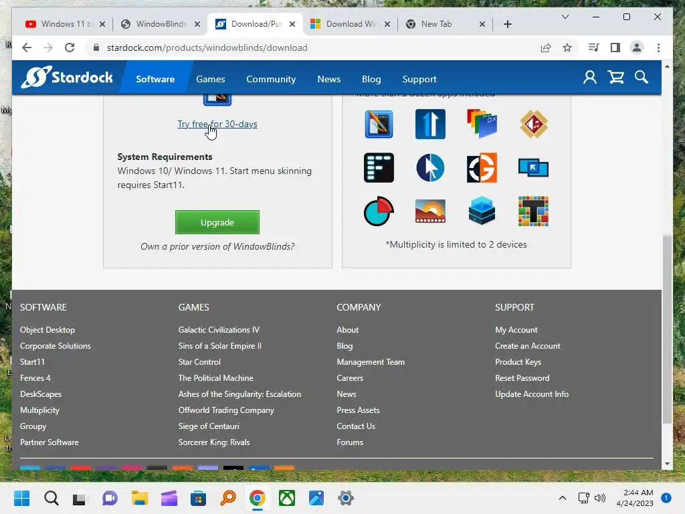Click the WindowBlinds app icon in the grid
This screenshot has height=514, width=685.
[379, 124]
